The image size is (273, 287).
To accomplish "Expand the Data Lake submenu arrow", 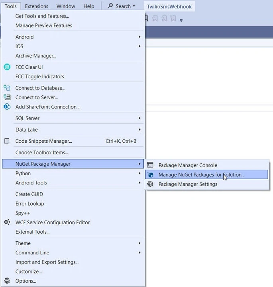I will pos(139,130).
